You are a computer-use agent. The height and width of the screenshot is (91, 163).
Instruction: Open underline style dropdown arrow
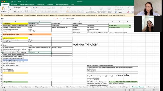coord(24,11)
